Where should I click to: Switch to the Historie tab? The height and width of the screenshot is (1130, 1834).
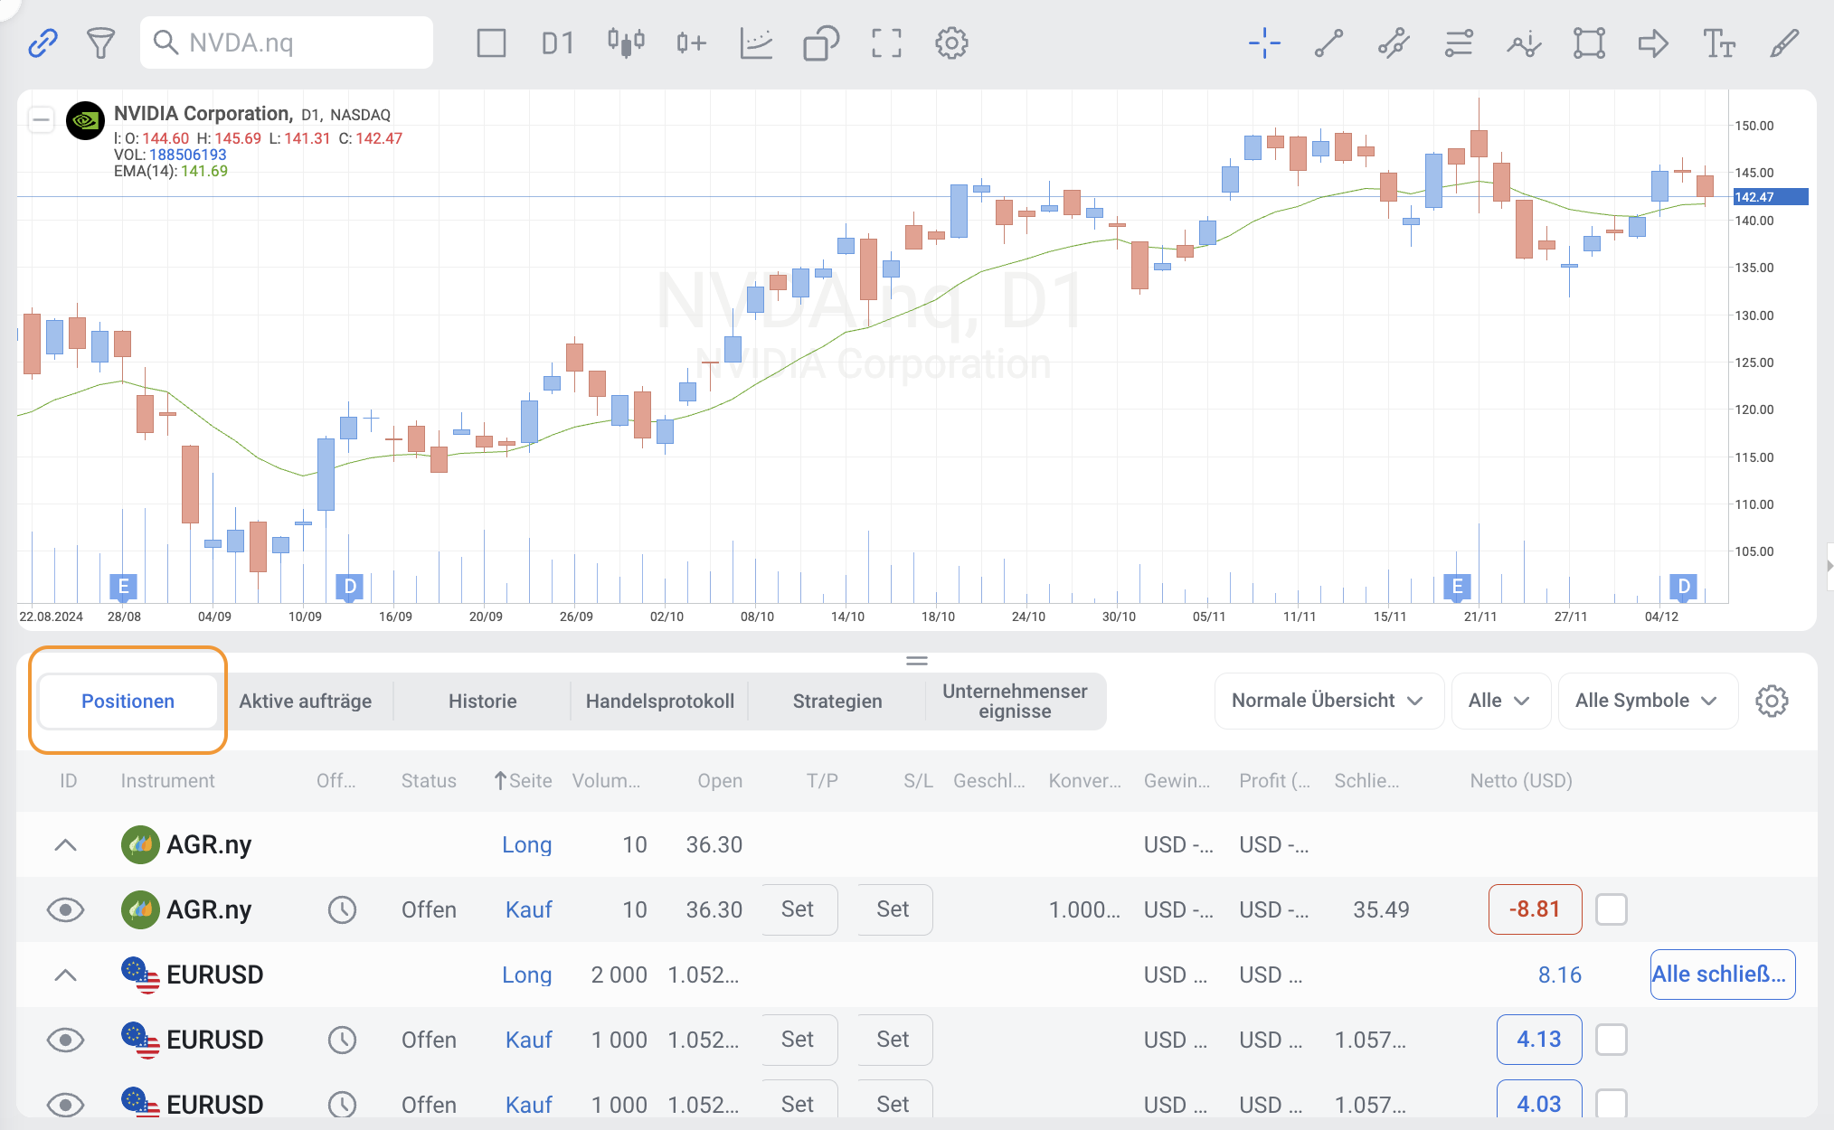[482, 701]
